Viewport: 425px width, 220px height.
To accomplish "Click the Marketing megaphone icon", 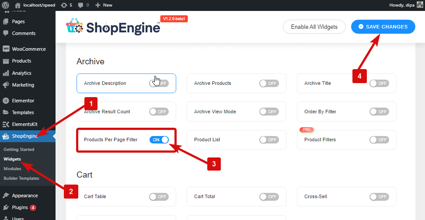I will point(6,85).
